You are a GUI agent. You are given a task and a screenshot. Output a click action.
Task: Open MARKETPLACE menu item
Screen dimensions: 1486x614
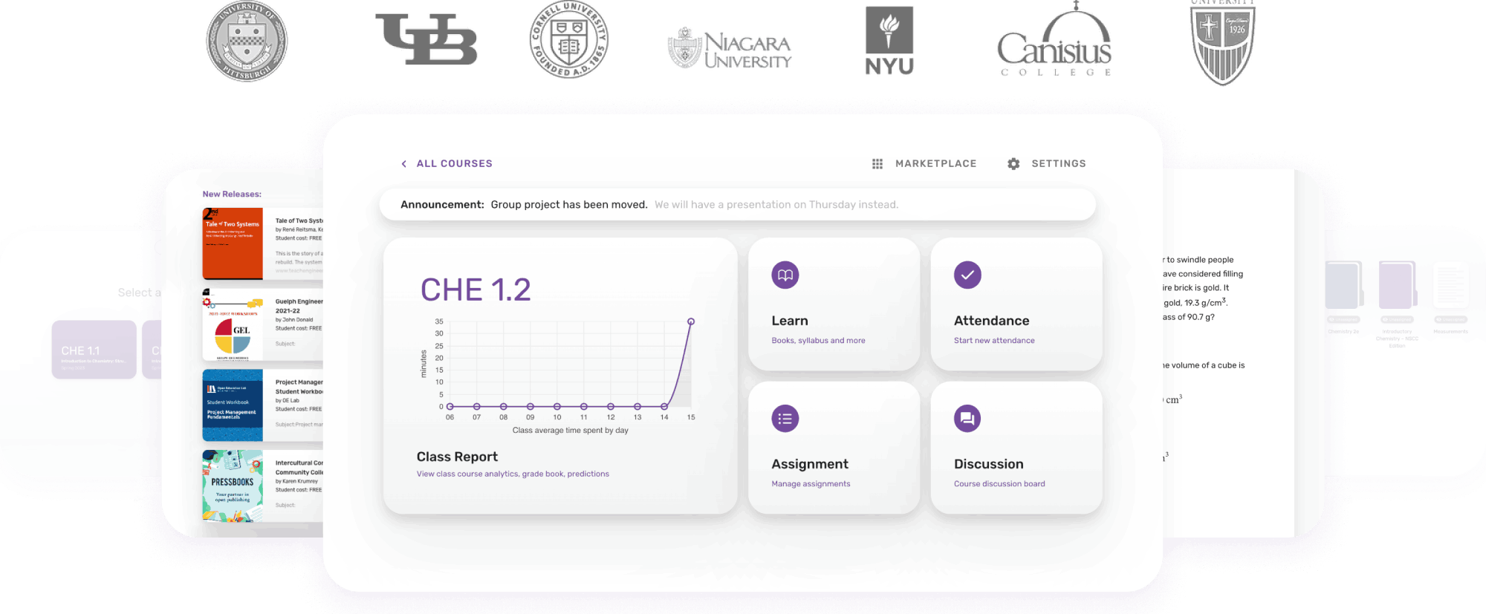(x=935, y=164)
